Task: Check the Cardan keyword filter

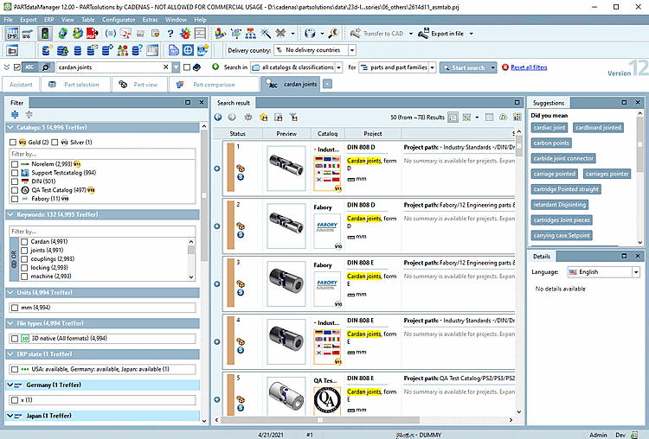Action: click(24, 241)
